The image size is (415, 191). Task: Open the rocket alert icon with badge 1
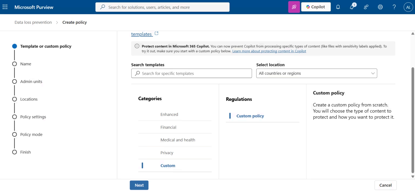point(352,7)
